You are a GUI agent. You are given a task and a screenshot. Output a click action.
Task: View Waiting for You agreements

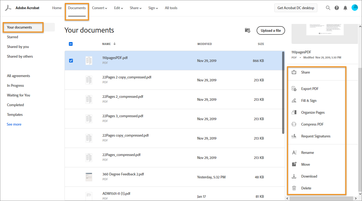click(19, 95)
